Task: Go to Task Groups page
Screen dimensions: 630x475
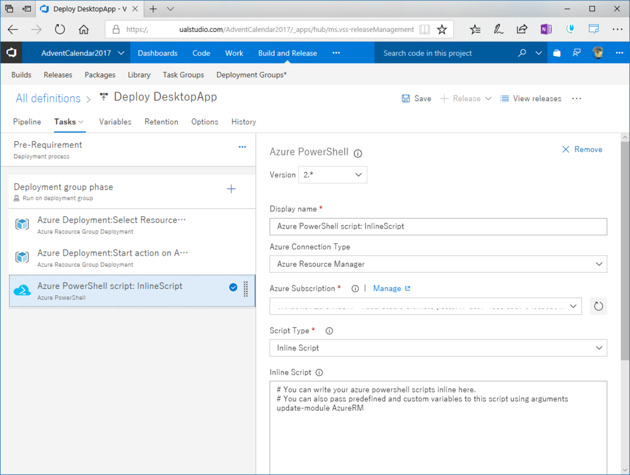Action: tap(183, 75)
